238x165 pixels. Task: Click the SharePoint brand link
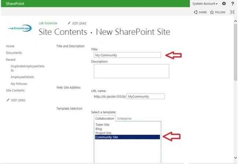(x=15, y=4)
